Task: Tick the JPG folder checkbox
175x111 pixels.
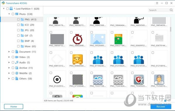Action: [18, 30]
